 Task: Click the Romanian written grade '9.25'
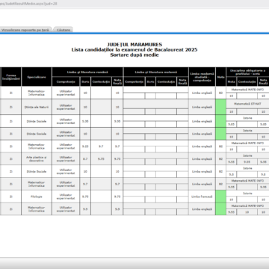pyautogui.click(x=85, y=146)
